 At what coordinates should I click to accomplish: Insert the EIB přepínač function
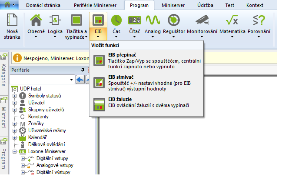click(x=146, y=61)
